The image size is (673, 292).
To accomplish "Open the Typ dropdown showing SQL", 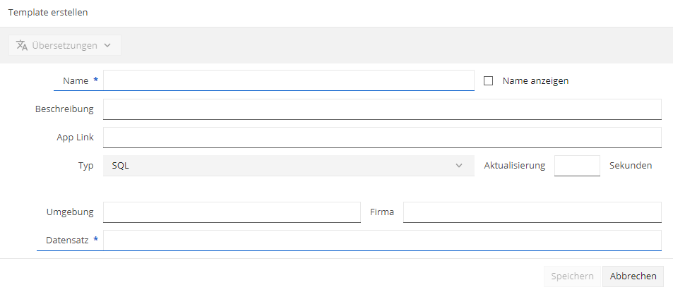I will (288, 166).
